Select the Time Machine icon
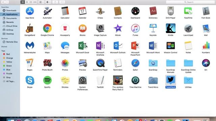This screenshot has width=216, height=121. [135, 80]
